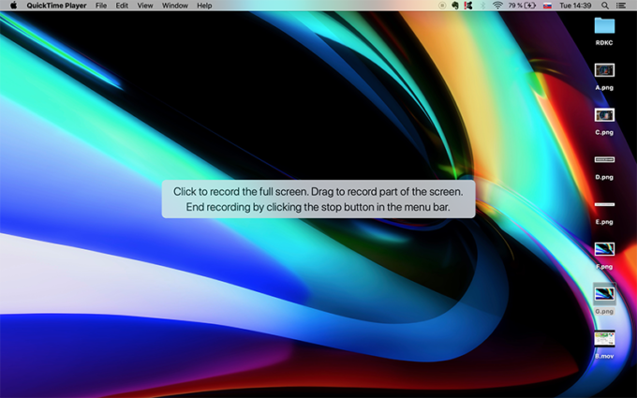Open the Wi-Fi status menu

497,6
